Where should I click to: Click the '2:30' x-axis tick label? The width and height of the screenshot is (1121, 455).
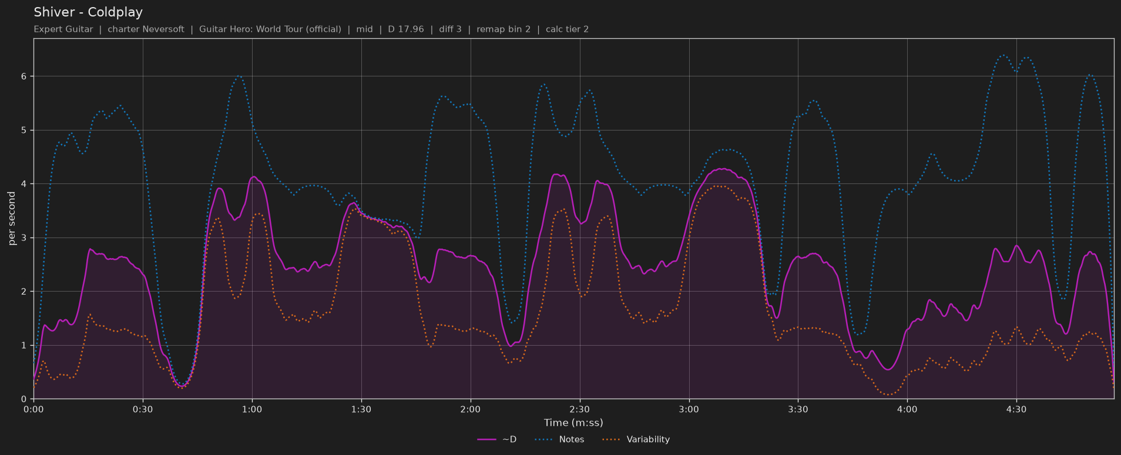579,409
